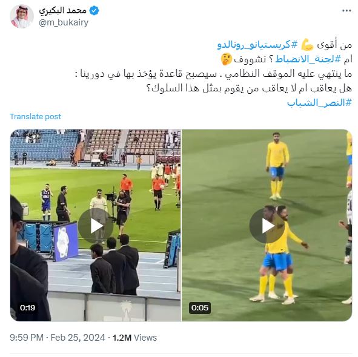Open hashtag #لجنة_الانضباط
This screenshot has width=358, height=357.
[x=308, y=59]
